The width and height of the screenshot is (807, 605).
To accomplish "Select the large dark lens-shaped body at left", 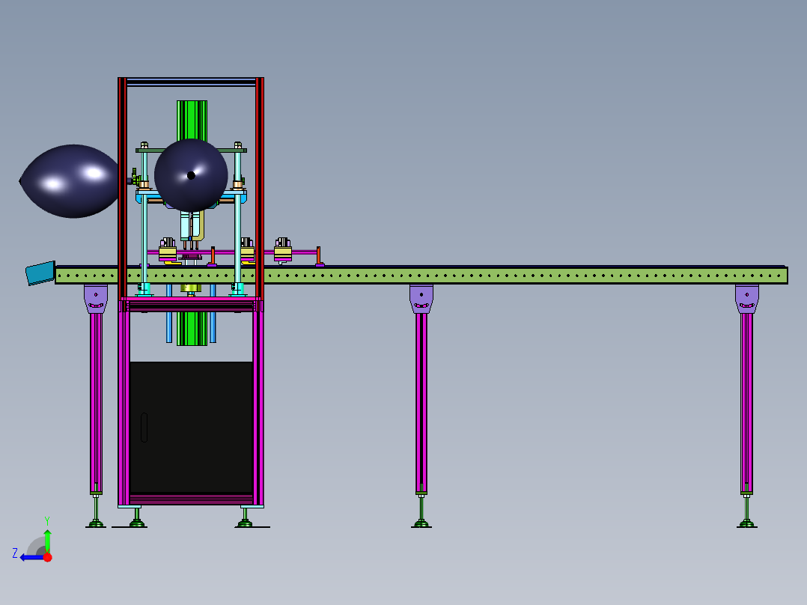I will (x=70, y=181).
